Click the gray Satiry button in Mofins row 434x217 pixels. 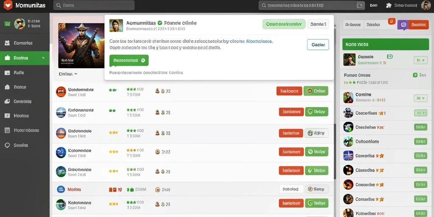coord(316,189)
